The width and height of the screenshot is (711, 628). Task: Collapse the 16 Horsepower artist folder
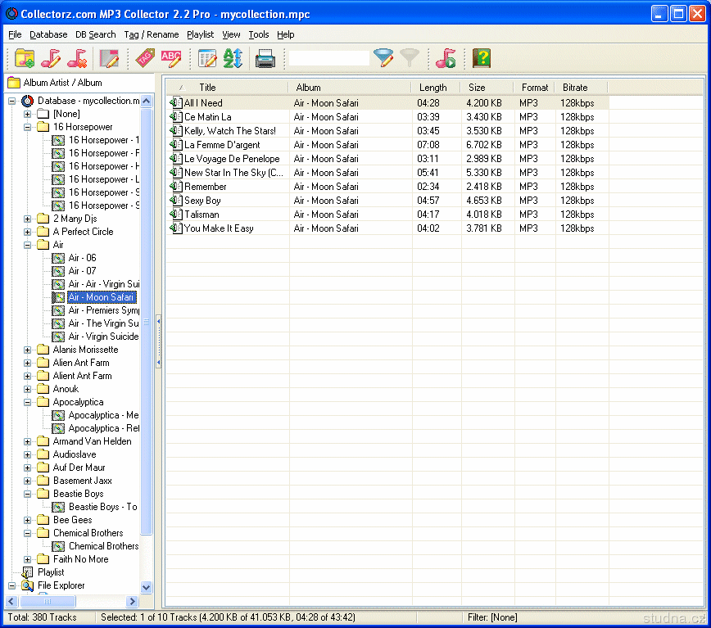pyautogui.click(x=27, y=127)
